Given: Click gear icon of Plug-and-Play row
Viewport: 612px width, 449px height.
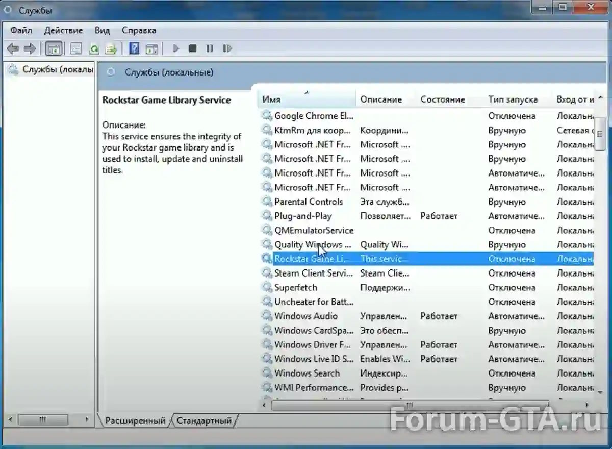Looking at the screenshot, I should [x=267, y=216].
